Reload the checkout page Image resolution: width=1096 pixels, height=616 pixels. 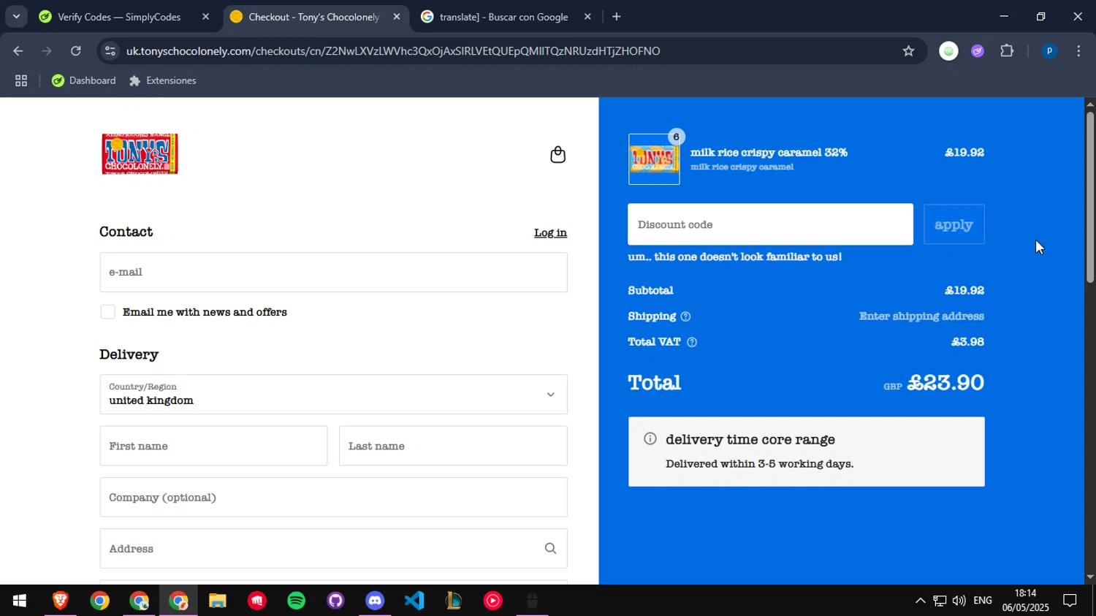[75, 50]
